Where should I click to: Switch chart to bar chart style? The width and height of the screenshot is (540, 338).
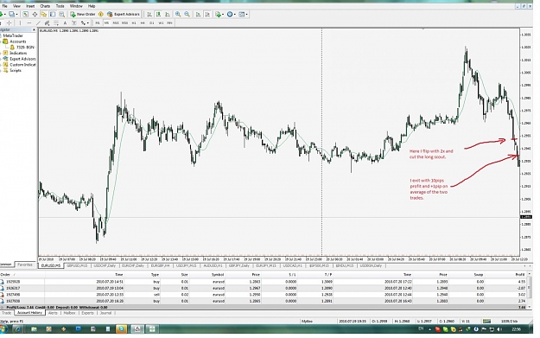coord(149,14)
